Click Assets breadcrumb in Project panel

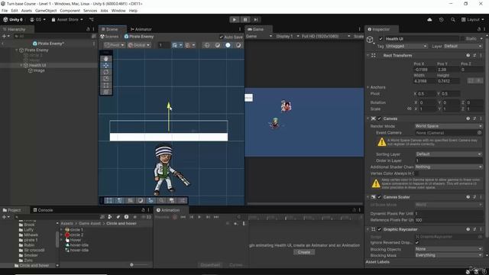coord(66,224)
